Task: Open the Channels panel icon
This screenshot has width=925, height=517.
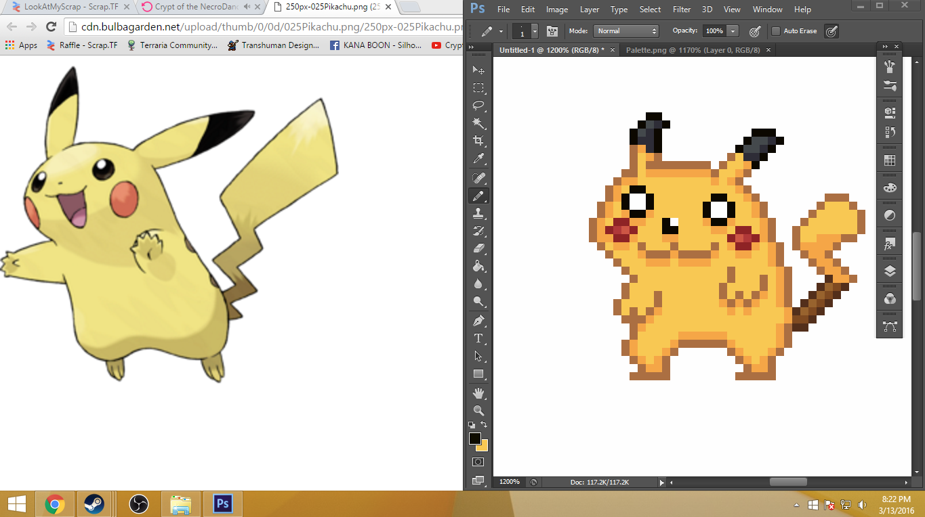Action: click(x=890, y=298)
